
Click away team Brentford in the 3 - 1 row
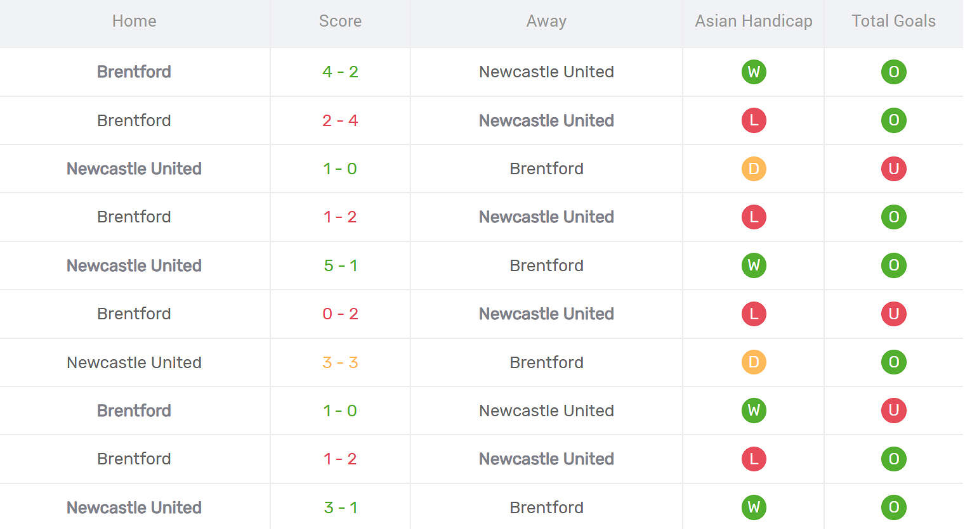pyautogui.click(x=546, y=507)
